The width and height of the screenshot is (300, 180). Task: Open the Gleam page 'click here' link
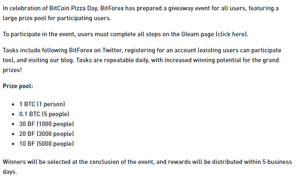click(231, 34)
